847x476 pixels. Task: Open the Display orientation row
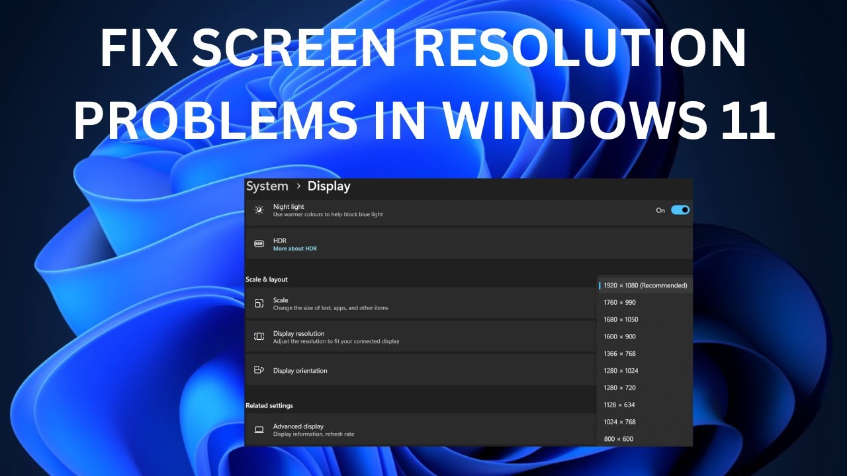422,370
